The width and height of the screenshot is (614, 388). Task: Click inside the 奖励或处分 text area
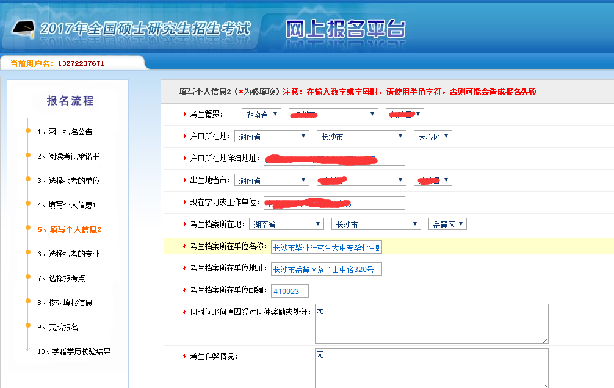point(432,323)
